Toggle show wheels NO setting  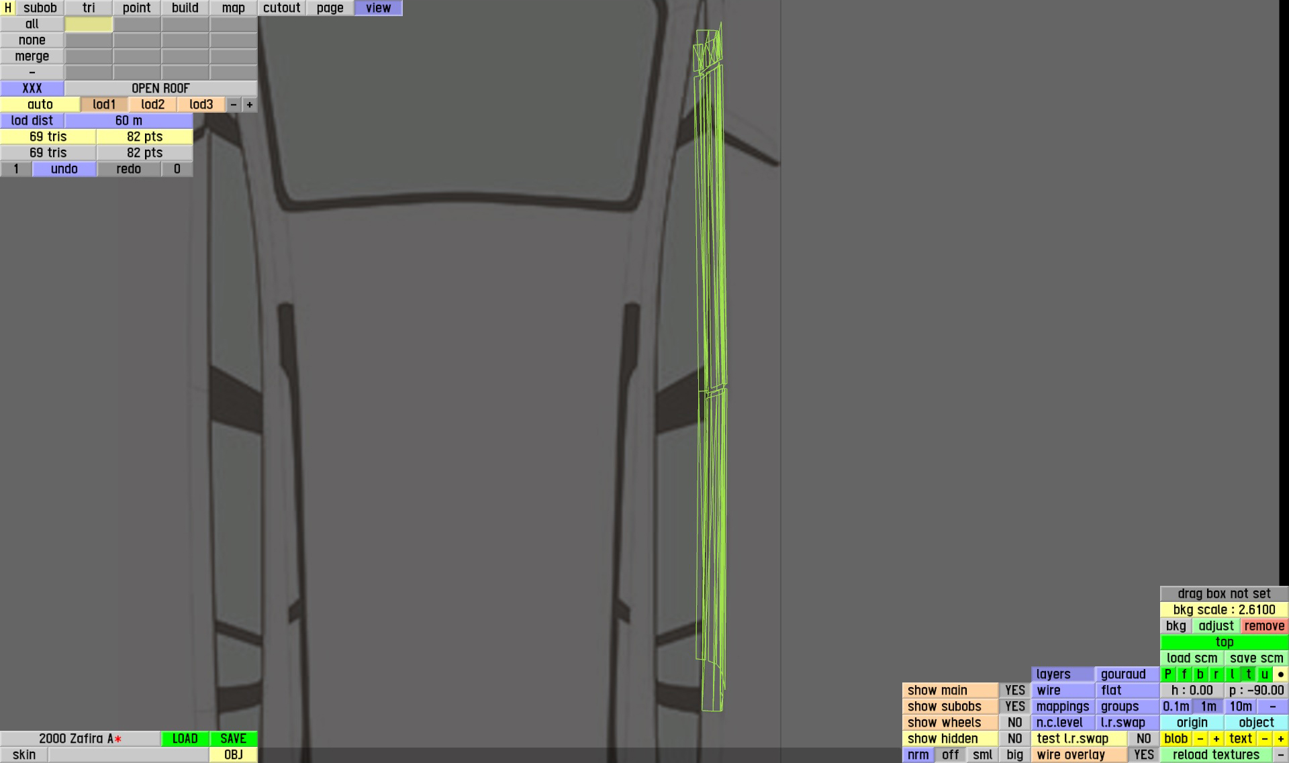pyautogui.click(x=1014, y=723)
